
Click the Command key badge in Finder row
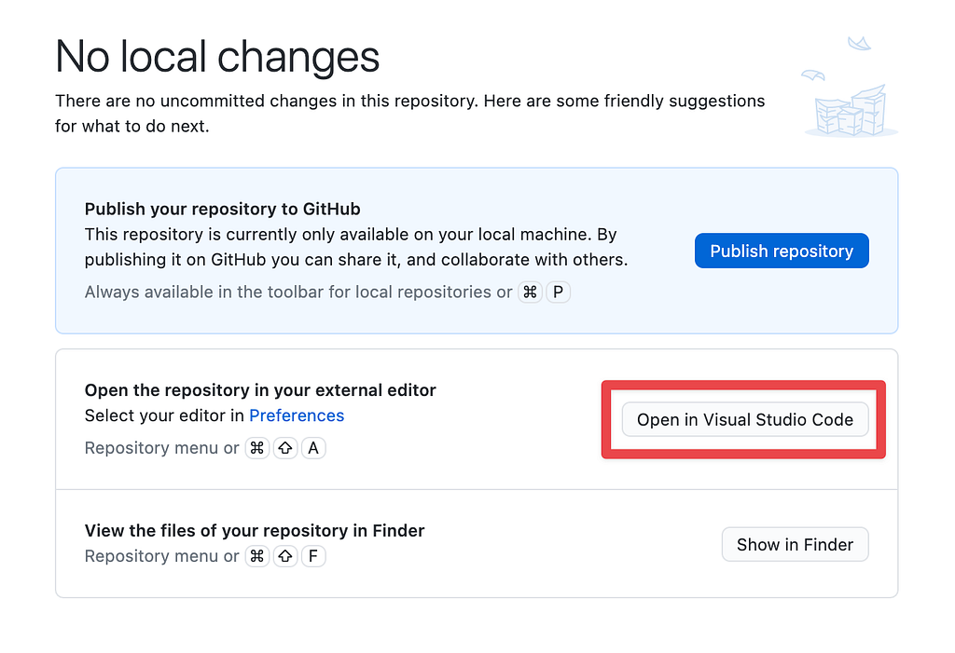[x=257, y=556]
